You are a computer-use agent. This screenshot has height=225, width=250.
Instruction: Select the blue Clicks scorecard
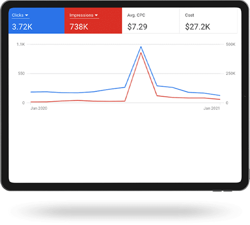coord(36,21)
